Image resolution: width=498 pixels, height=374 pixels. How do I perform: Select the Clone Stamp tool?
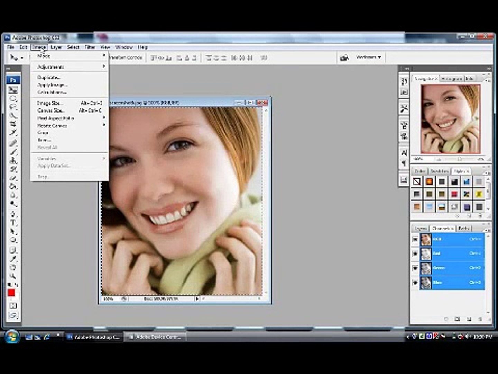[x=13, y=161]
